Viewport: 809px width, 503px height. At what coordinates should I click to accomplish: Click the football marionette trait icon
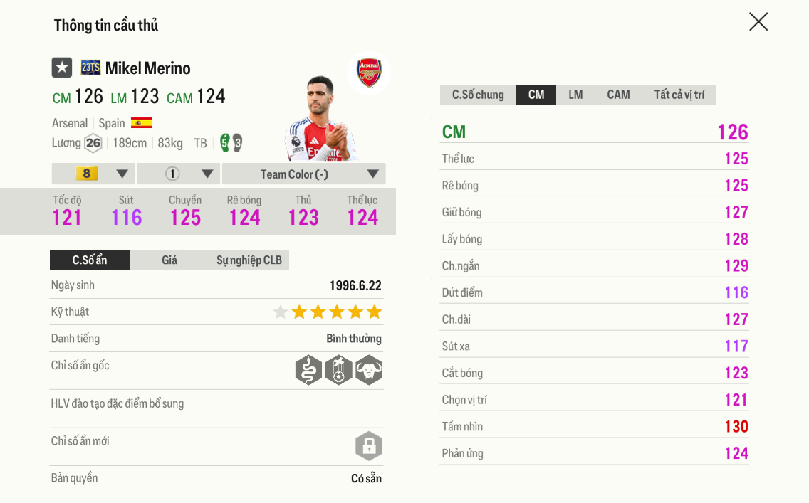[339, 370]
